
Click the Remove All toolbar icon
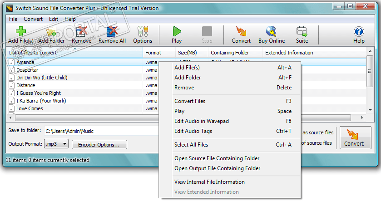[x=112, y=34]
